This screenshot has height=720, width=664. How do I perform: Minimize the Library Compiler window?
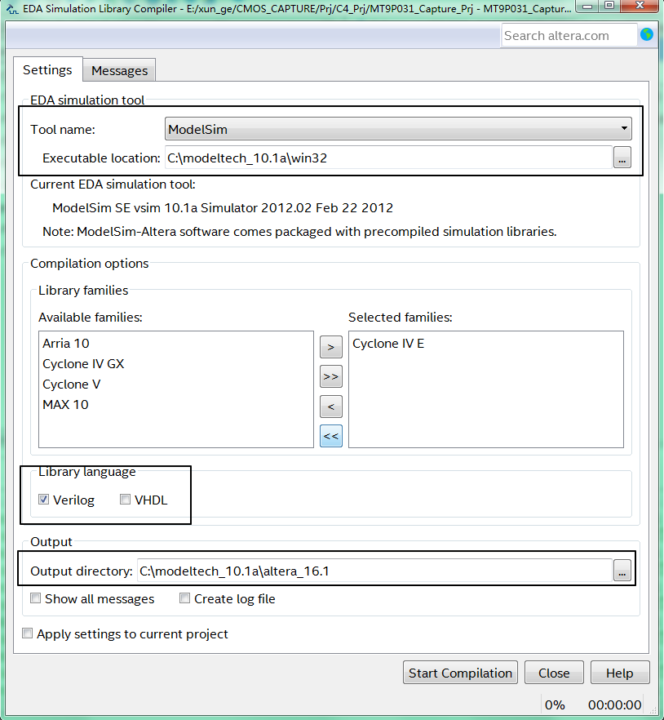point(587,7)
